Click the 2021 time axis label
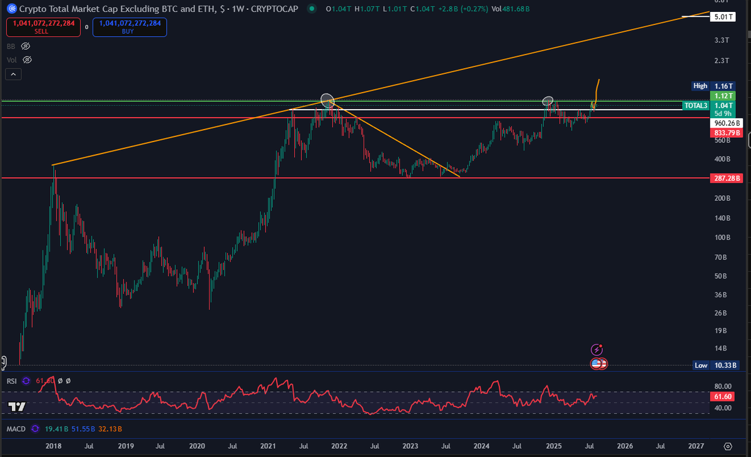 click(268, 446)
